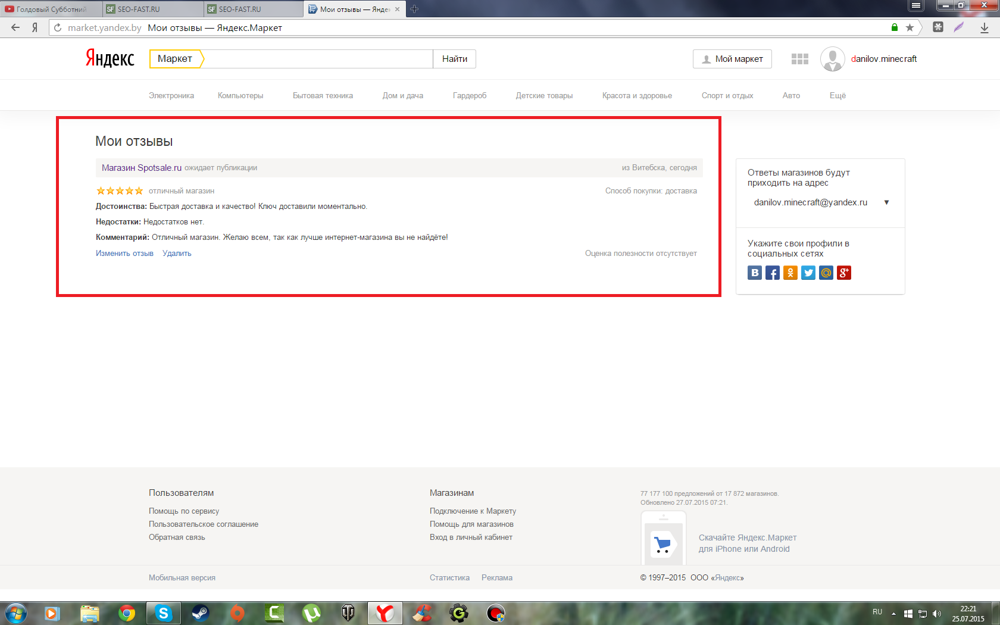Show hidden system tray icons arrow

[x=893, y=613]
